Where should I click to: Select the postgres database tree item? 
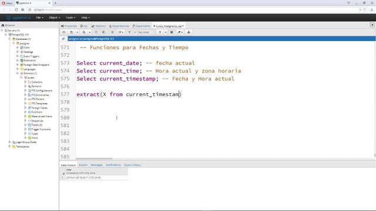(25, 43)
